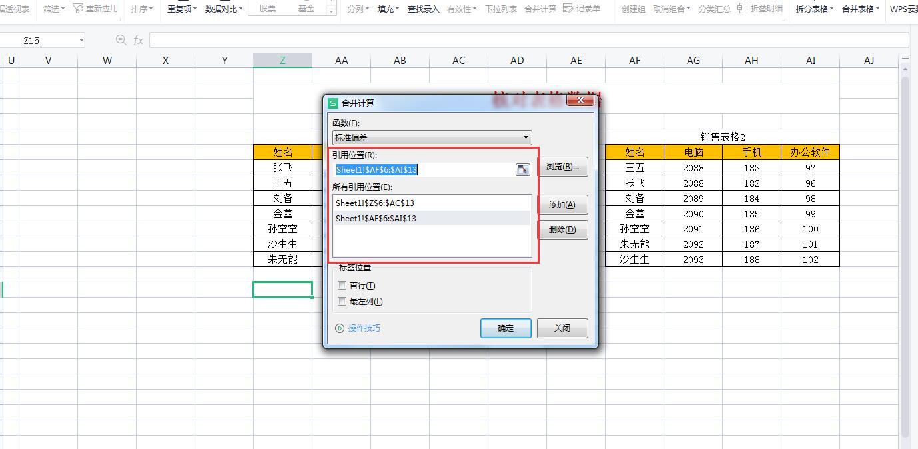Expand the stock/fund gallery more arrow
Viewport: 918px width, 449px height.
click(332, 10)
